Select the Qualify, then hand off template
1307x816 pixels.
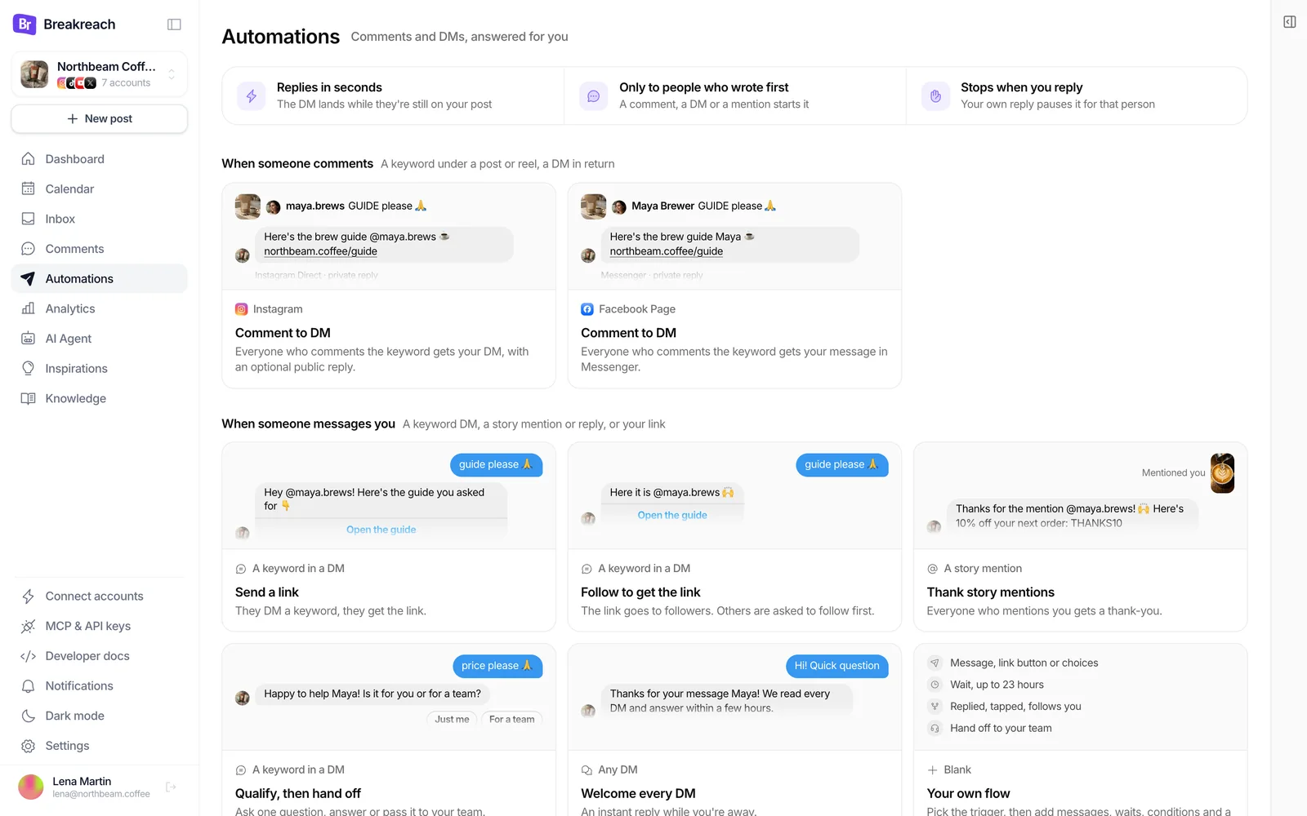389,730
